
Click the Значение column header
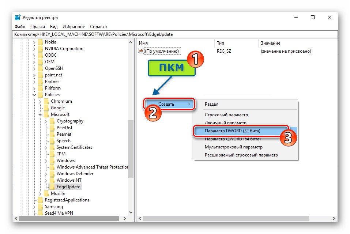click(x=298, y=43)
